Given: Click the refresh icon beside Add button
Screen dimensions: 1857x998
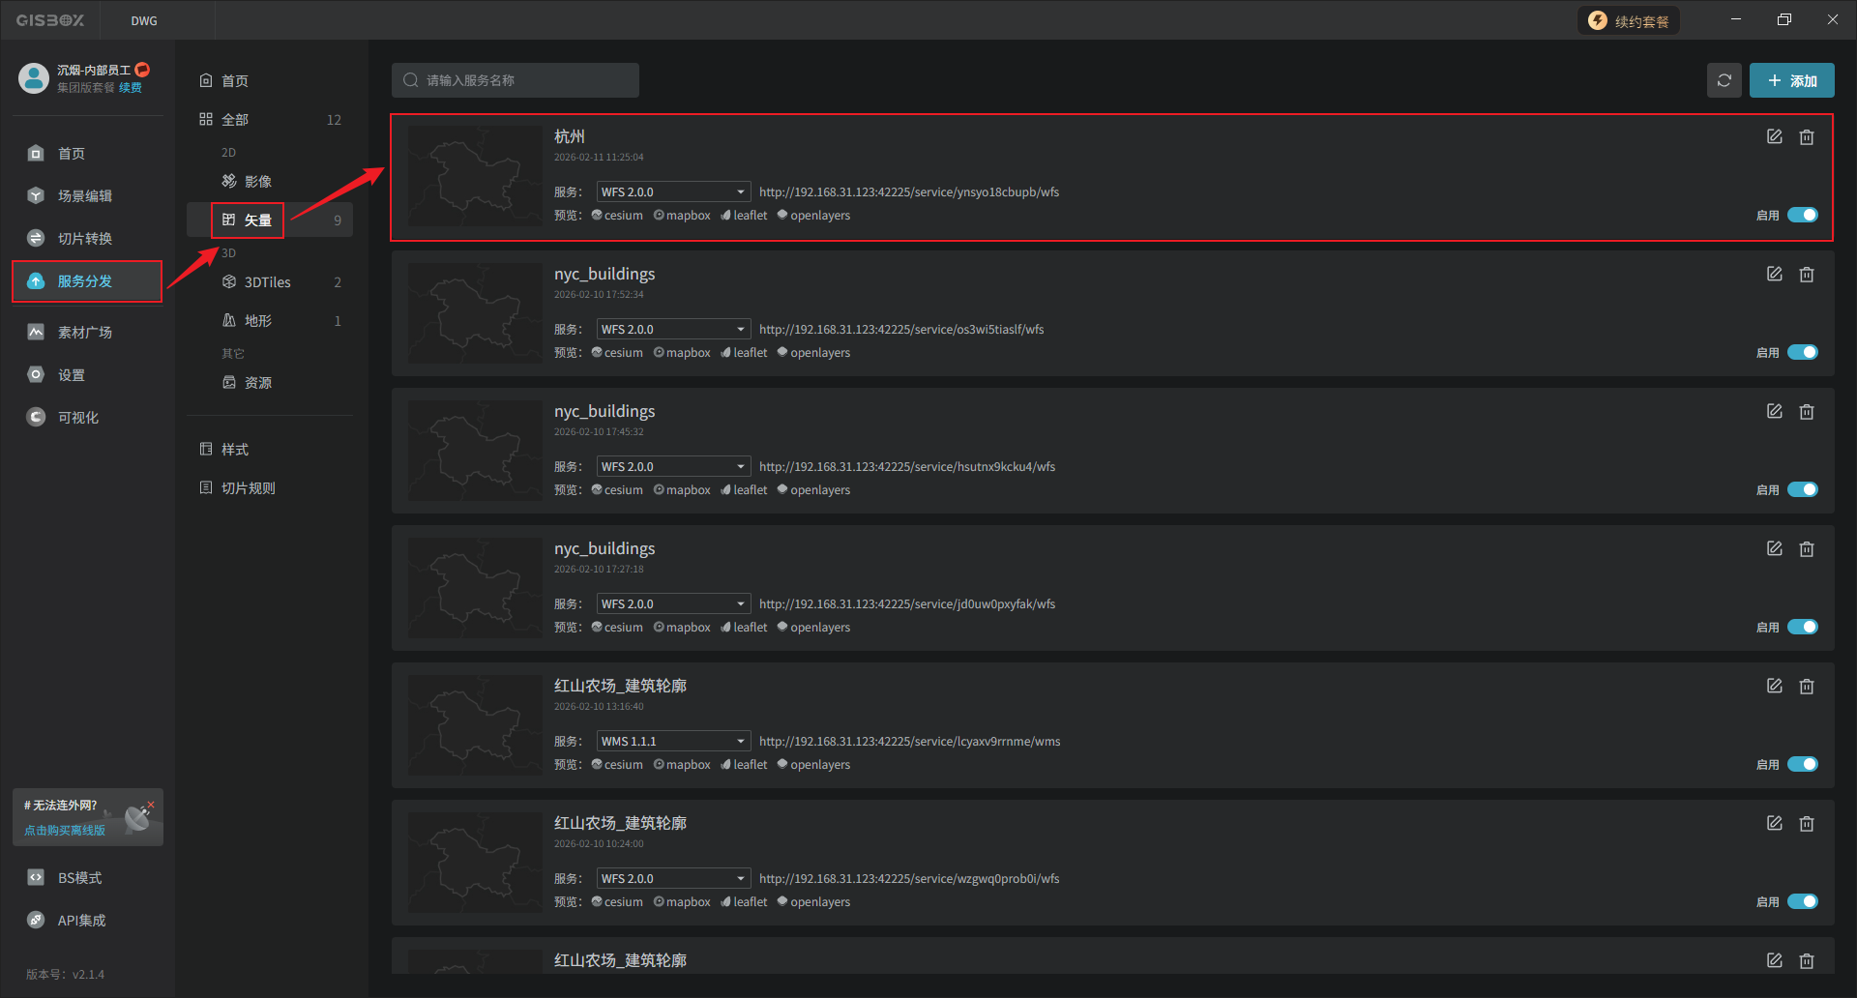Looking at the screenshot, I should 1724,80.
